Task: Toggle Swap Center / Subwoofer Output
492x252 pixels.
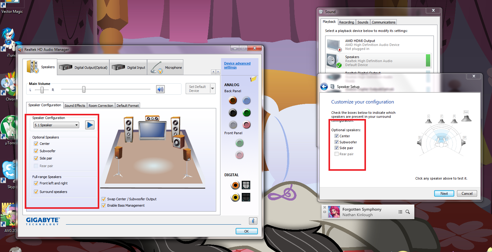Action: 104,199
